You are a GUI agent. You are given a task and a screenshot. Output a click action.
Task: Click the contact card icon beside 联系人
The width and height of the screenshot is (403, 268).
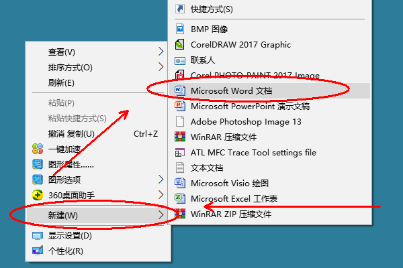click(180, 61)
